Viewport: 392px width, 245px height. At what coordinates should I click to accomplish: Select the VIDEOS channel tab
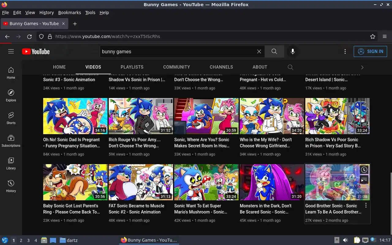coord(93,67)
